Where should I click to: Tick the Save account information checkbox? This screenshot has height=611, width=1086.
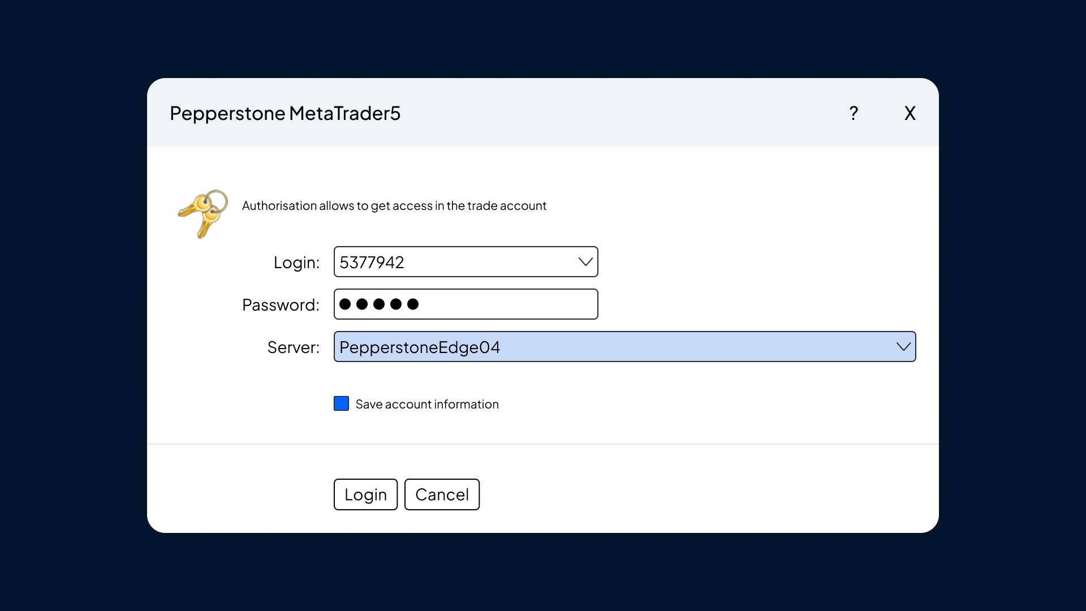point(341,403)
